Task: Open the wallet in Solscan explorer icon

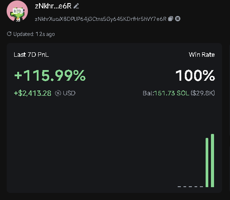Action: click(x=178, y=19)
